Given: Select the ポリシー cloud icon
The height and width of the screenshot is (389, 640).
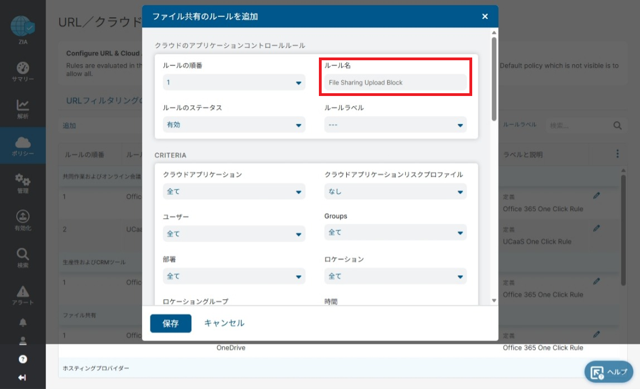Looking at the screenshot, I should [x=23, y=143].
